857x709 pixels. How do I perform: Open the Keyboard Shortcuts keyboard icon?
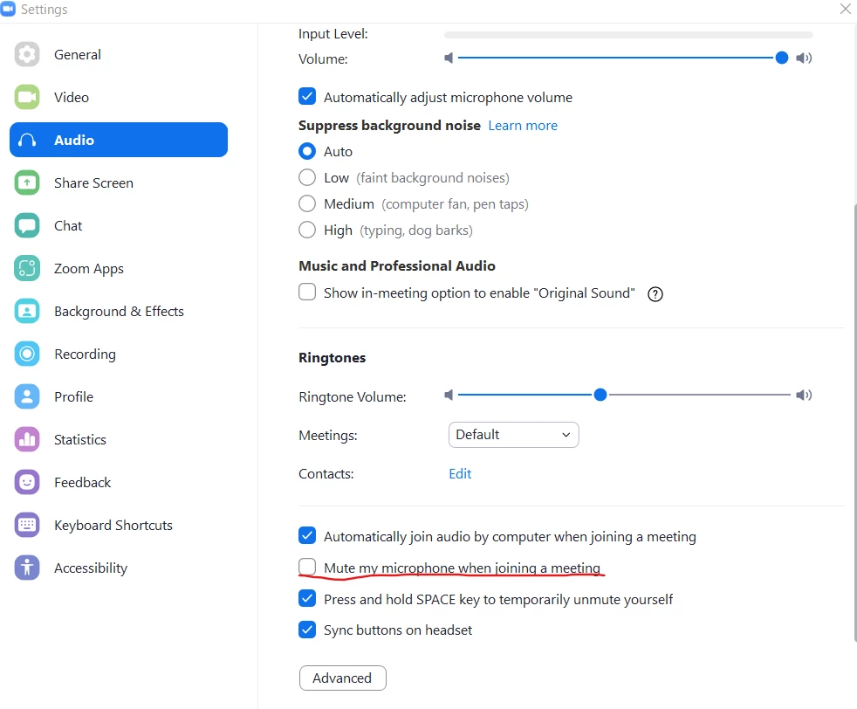click(27, 526)
